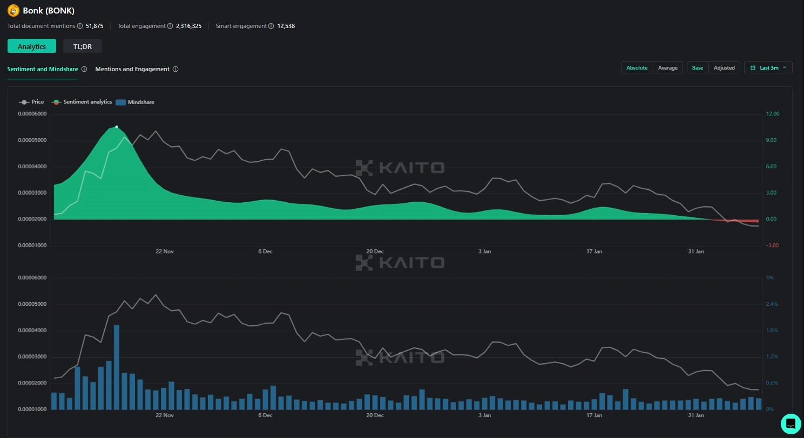
Task: Click the -3.00 sentiment axis label
Action: point(773,245)
